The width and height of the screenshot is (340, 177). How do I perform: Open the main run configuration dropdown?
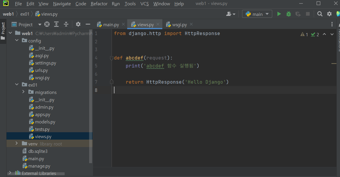pyautogui.click(x=257, y=14)
